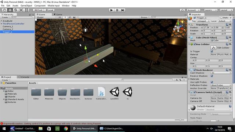Toggle Pivot handle position button
The height and width of the screenshot is (132, 235).
pos(38,10)
